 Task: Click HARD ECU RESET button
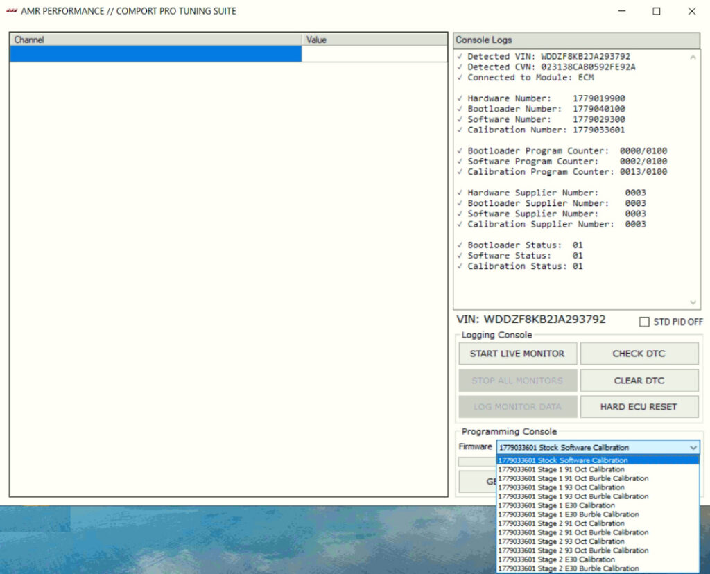click(x=639, y=407)
